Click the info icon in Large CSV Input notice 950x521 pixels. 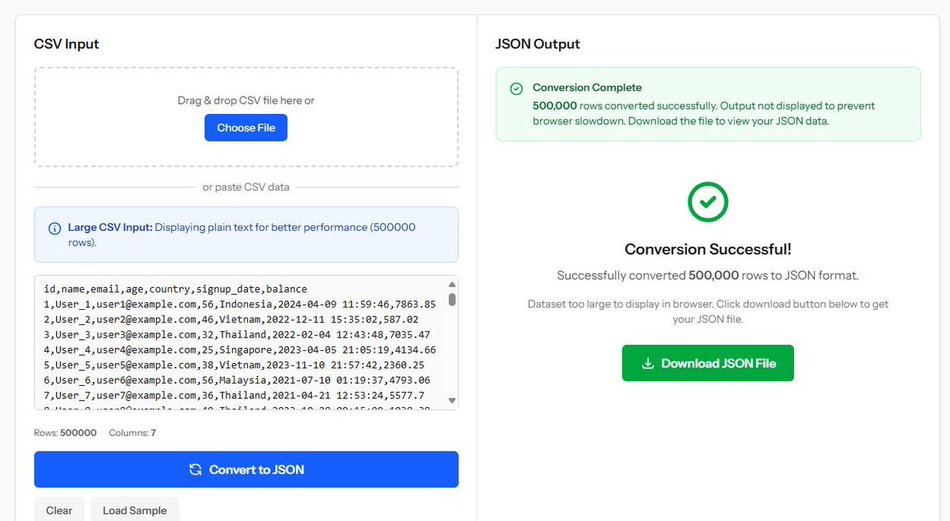click(x=55, y=228)
